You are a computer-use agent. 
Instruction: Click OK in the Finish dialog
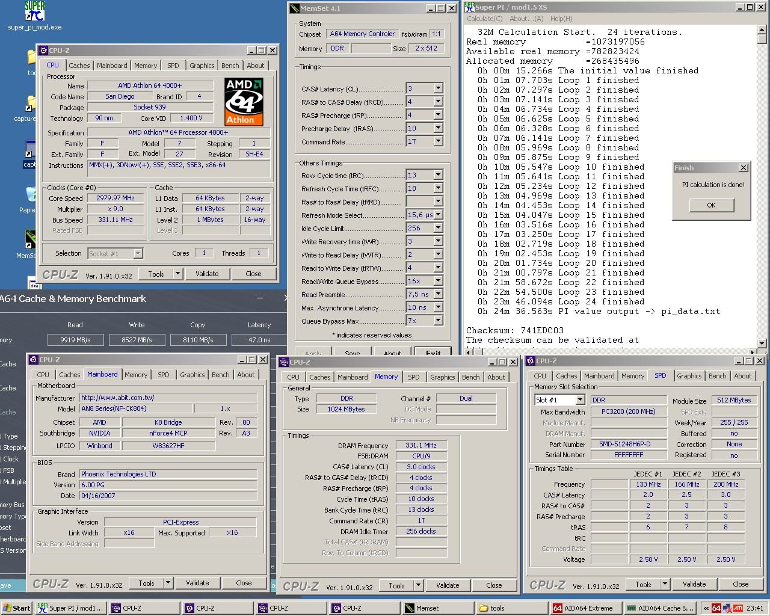(x=711, y=205)
